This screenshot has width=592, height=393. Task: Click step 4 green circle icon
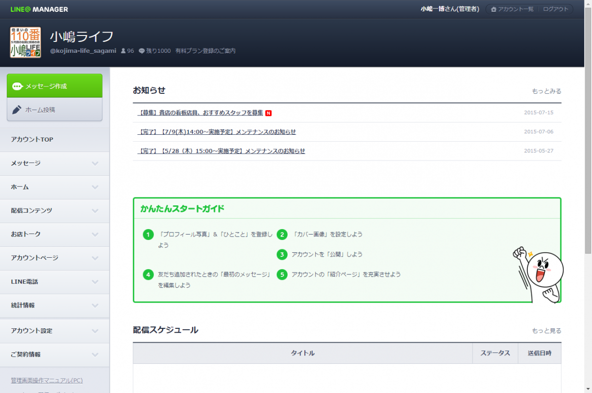point(148,274)
